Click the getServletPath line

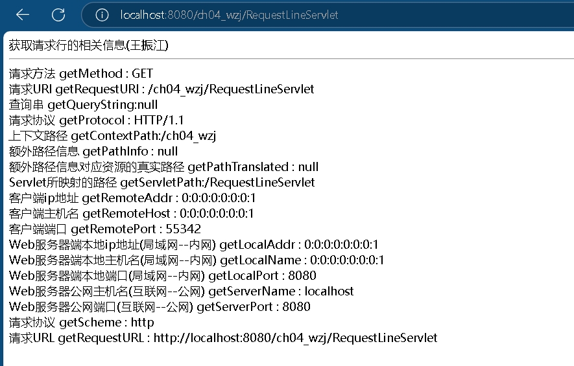point(162,183)
